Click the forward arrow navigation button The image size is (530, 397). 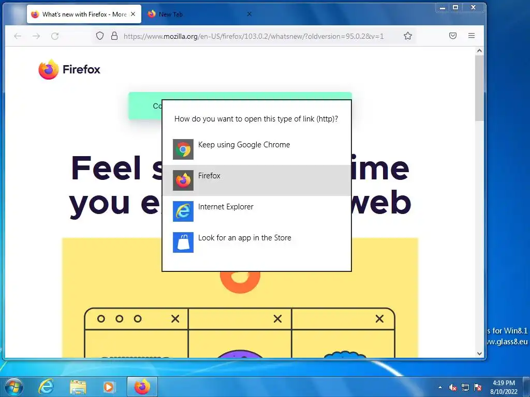point(36,36)
